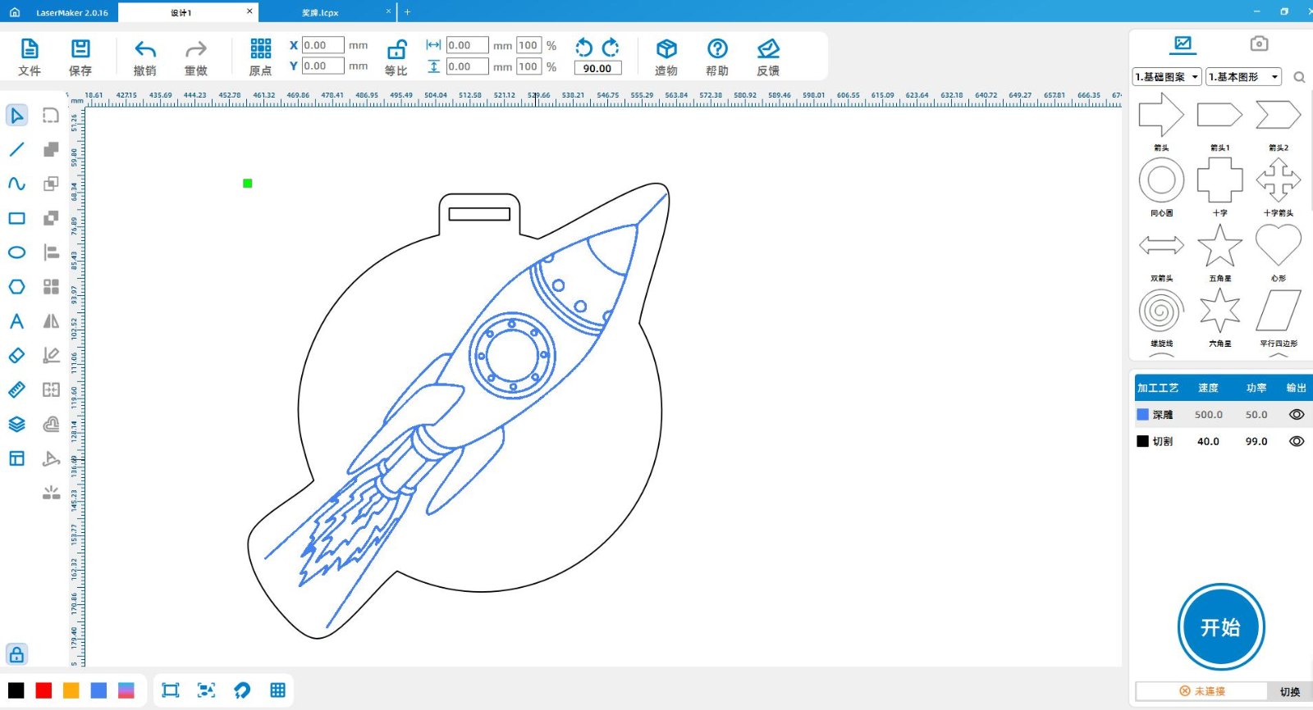
Task: Select the ellipse drawing tool
Action: point(16,253)
